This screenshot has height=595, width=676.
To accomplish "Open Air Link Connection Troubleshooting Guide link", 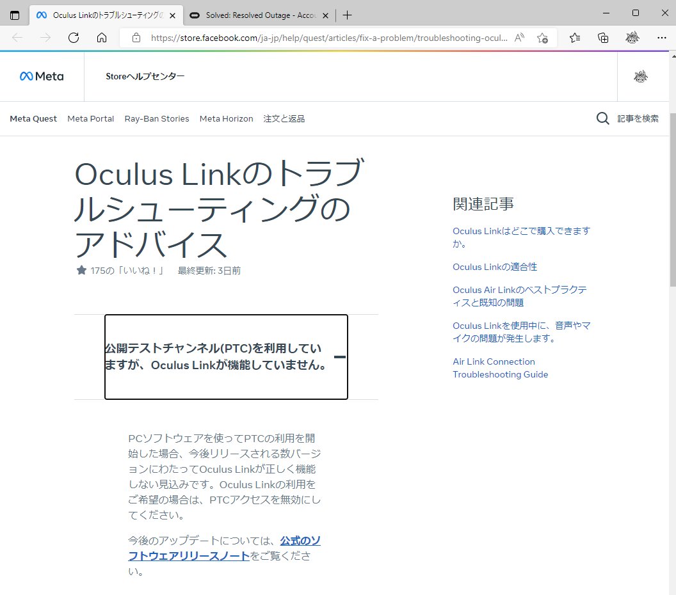I will [500, 368].
